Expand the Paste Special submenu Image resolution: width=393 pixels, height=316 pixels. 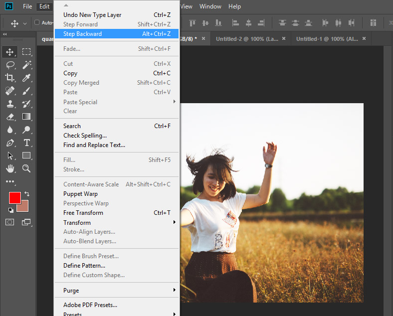[117, 102]
